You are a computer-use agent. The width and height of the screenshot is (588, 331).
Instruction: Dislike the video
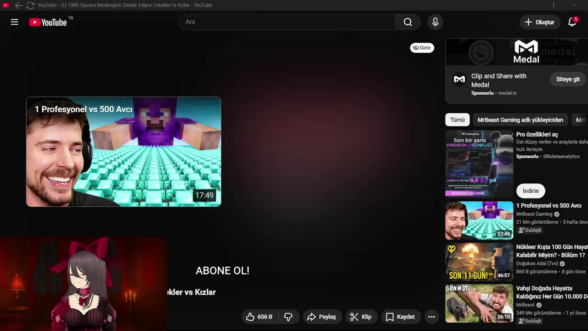click(288, 317)
